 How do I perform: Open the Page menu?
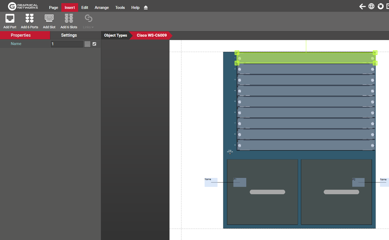pos(53,8)
